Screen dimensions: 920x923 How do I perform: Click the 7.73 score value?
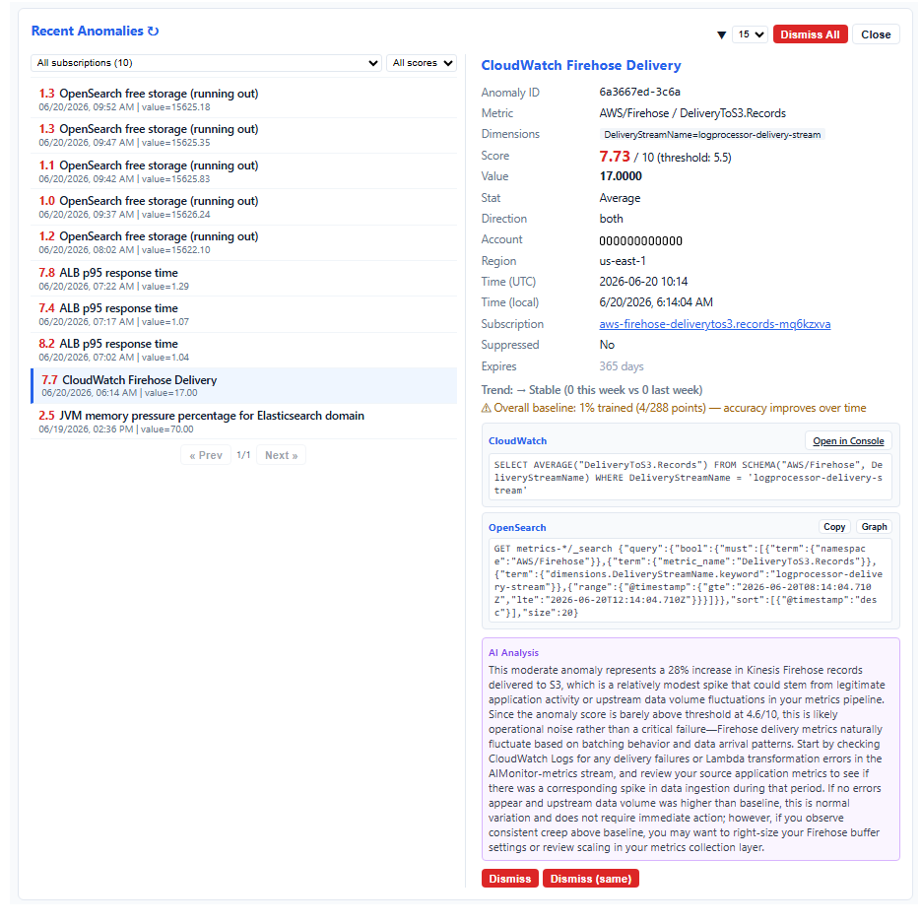615,157
